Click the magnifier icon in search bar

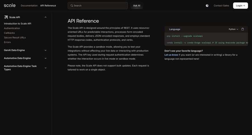pyautogui.click(x=72, y=6)
